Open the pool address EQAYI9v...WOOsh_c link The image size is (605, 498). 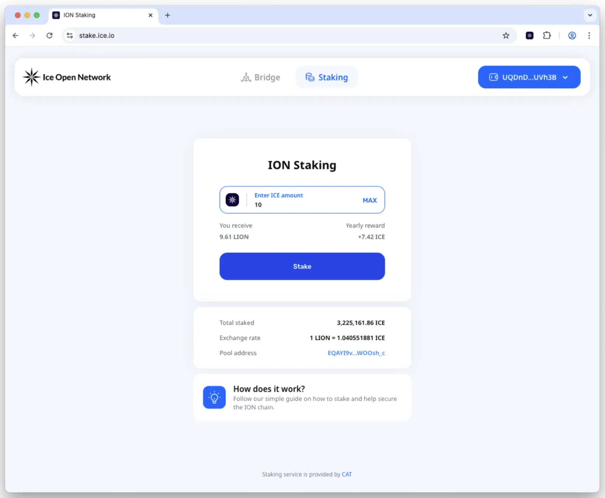356,353
